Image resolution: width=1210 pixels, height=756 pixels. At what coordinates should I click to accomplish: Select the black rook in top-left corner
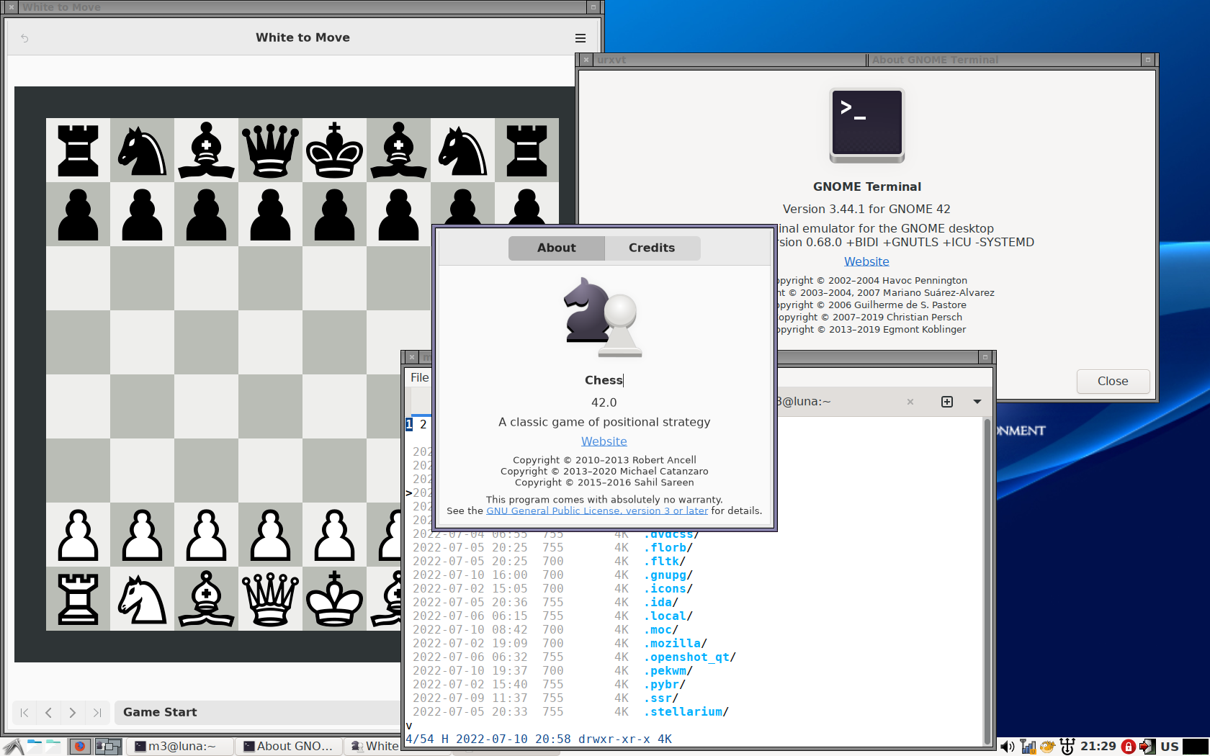pyautogui.click(x=78, y=150)
